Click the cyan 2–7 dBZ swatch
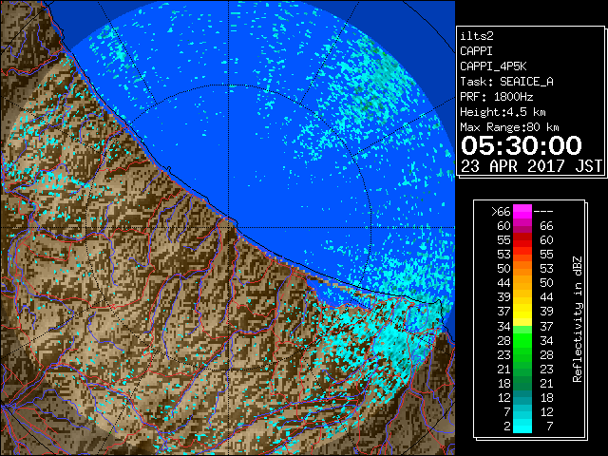 522,426
